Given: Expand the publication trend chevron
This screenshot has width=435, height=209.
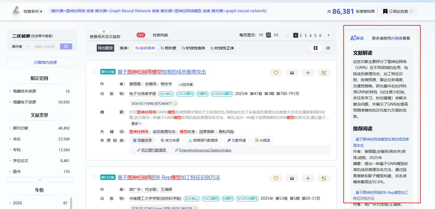Looking at the screenshot, I should pyautogui.click(x=104, y=31).
